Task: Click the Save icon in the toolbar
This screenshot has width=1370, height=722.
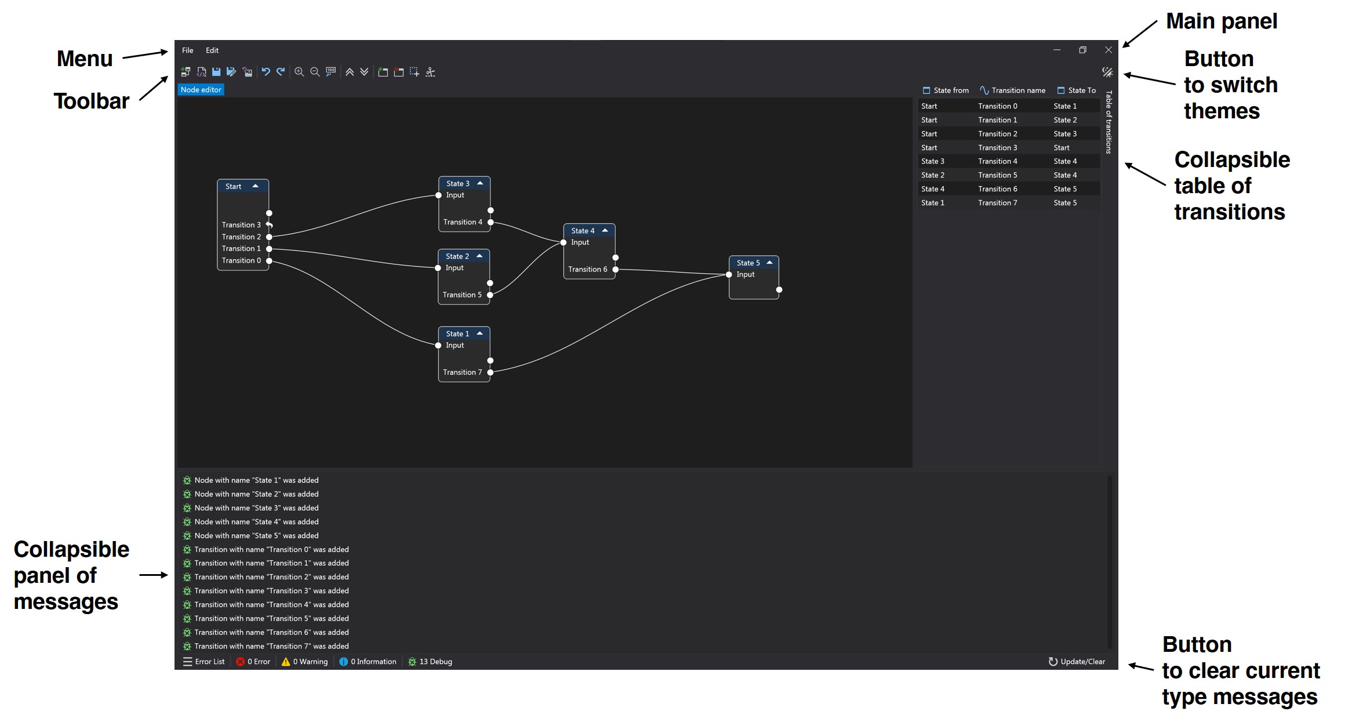Action: [x=216, y=72]
